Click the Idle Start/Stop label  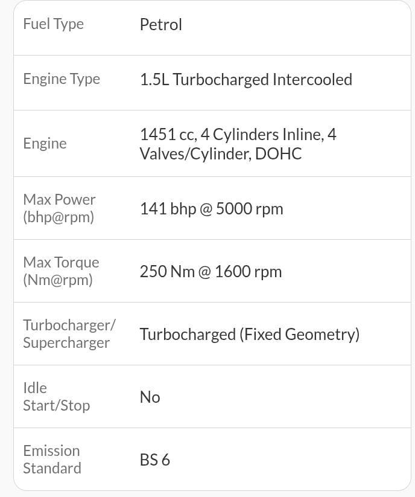pyautogui.click(x=56, y=396)
